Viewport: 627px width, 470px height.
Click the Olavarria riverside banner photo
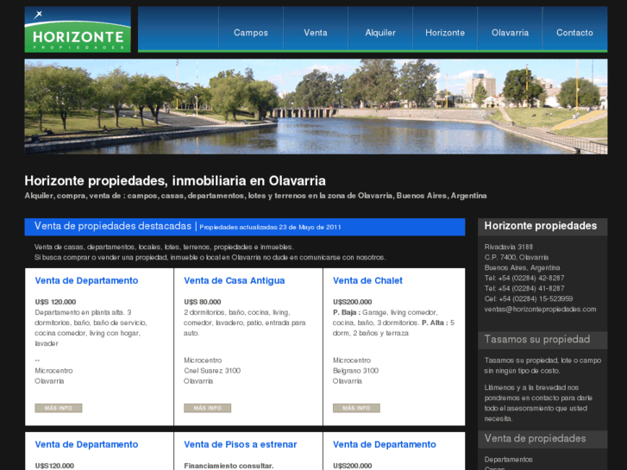[x=316, y=106]
